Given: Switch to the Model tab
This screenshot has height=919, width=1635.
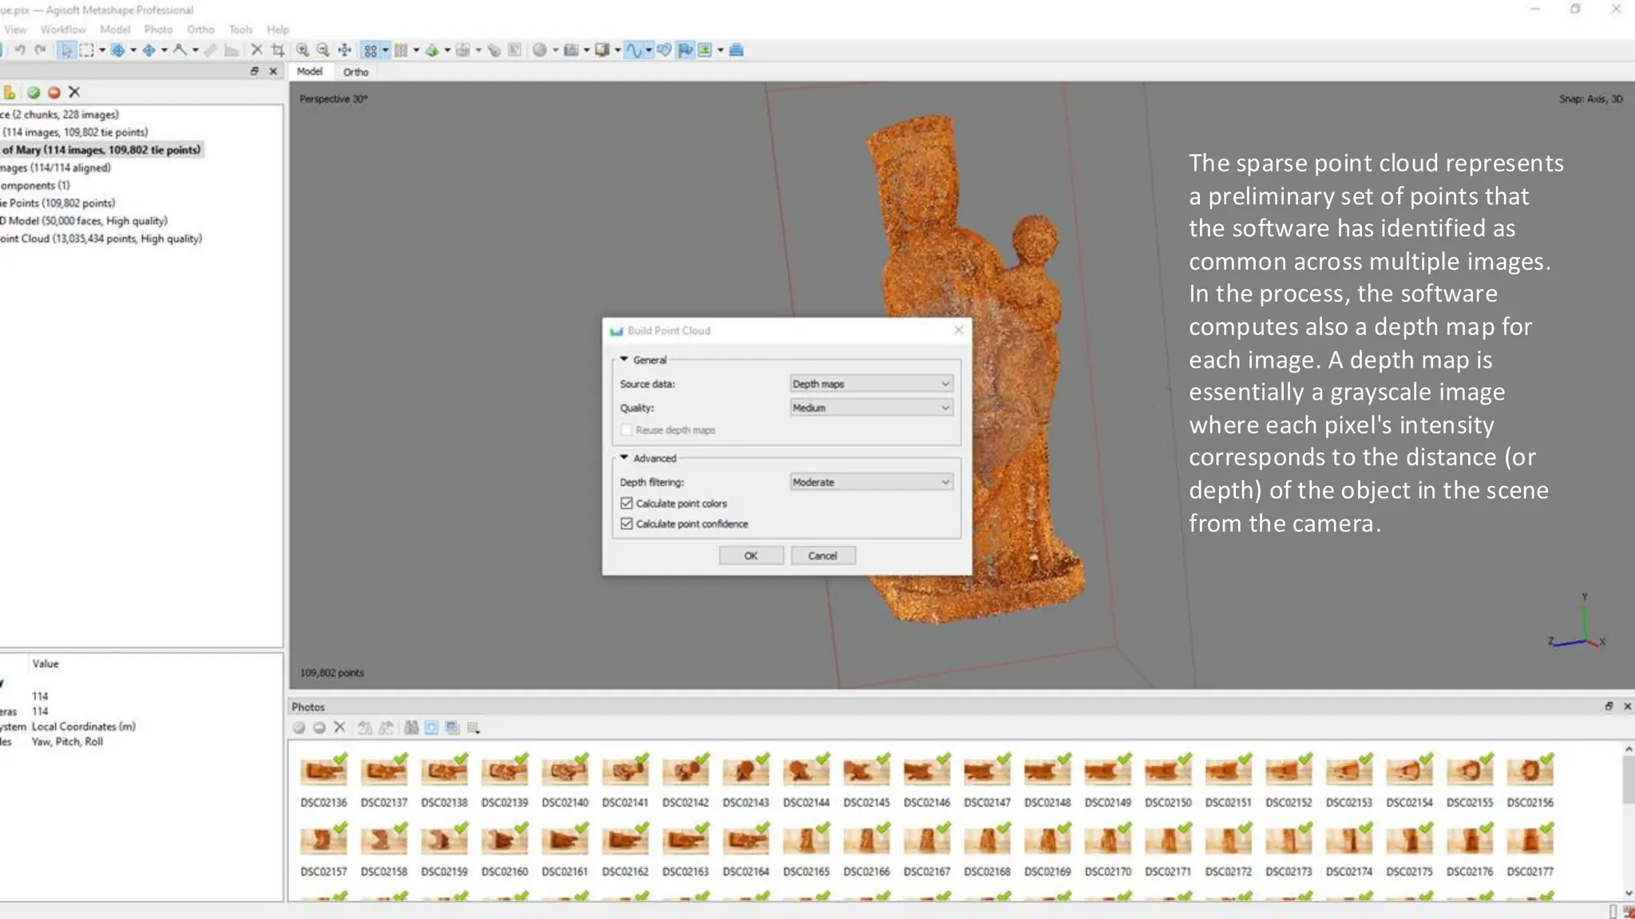Looking at the screenshot, I should [310, 72].
